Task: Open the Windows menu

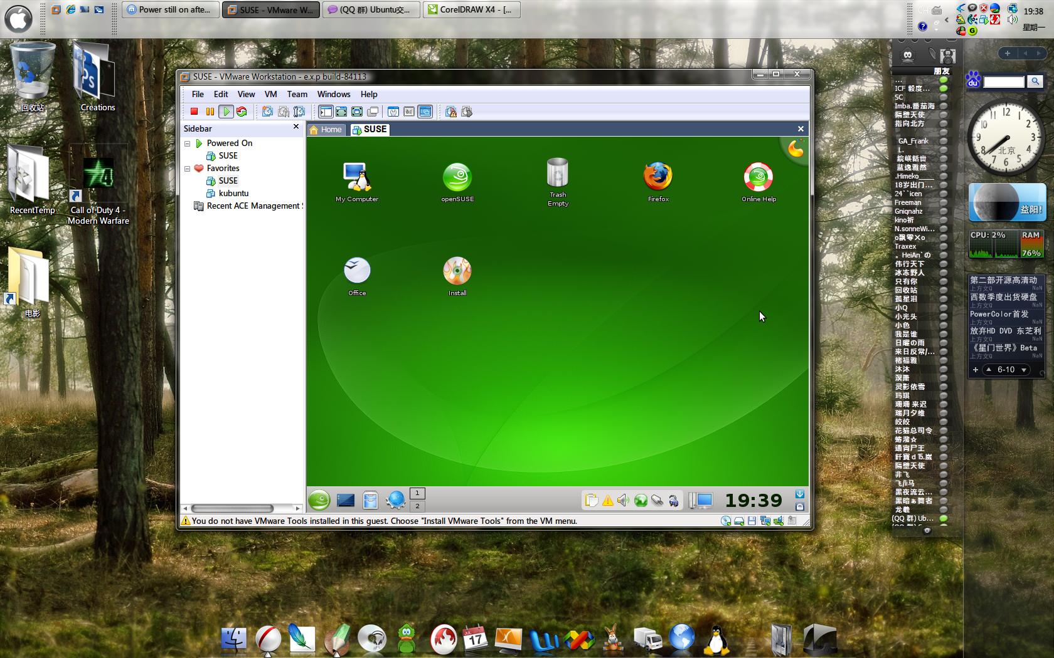Action: [x=334, y=94]
